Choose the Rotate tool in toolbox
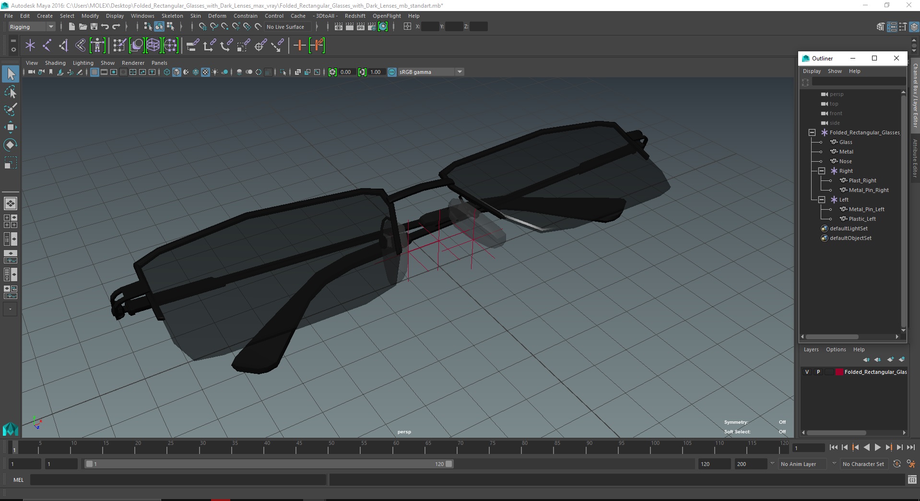The image size is (920, 501). (11, 145)
